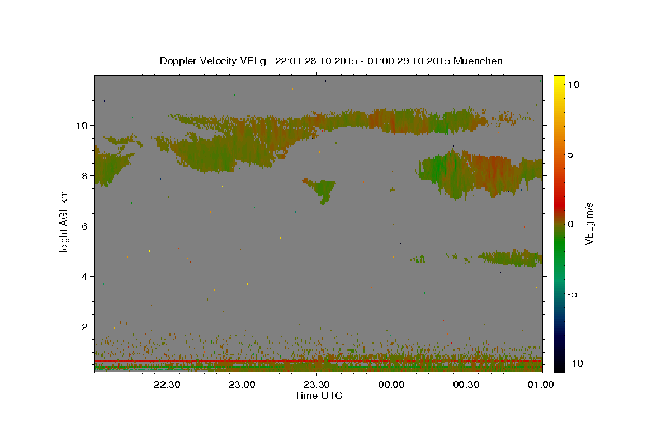Click the '23:30' time tick label

pos(316,384)
